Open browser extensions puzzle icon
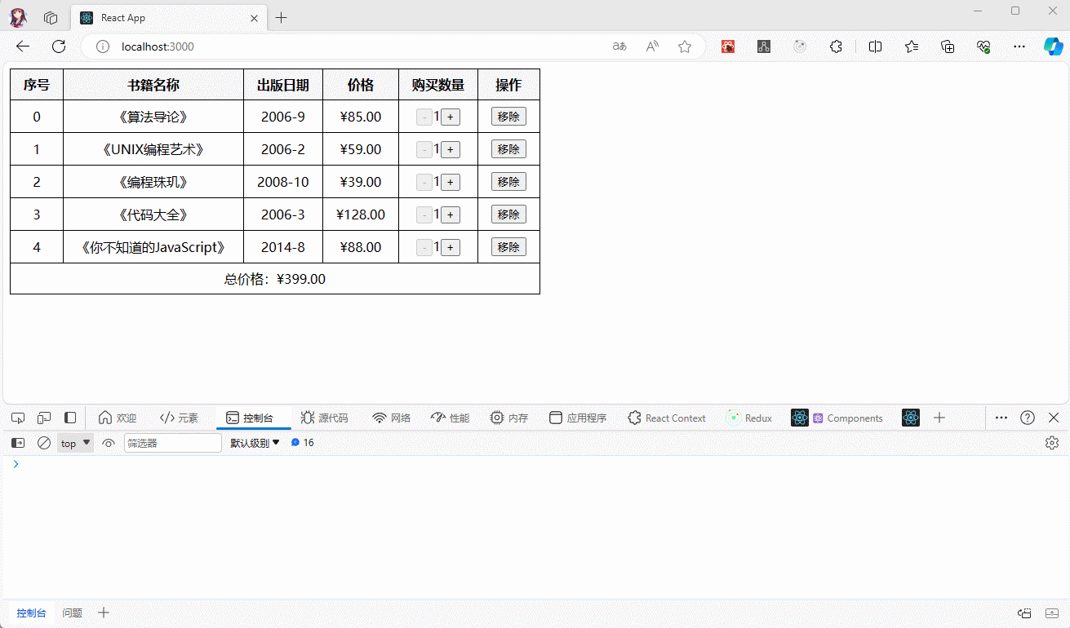The width and height of the screenshot is (1070, 628). point(836,46)
